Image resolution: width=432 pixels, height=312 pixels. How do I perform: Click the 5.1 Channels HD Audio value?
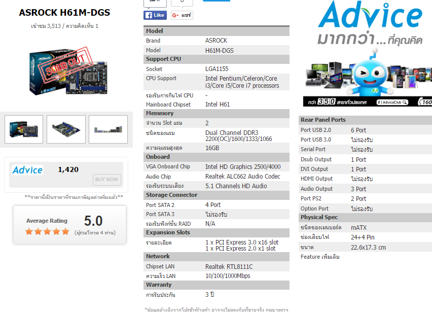pos(236,186)
